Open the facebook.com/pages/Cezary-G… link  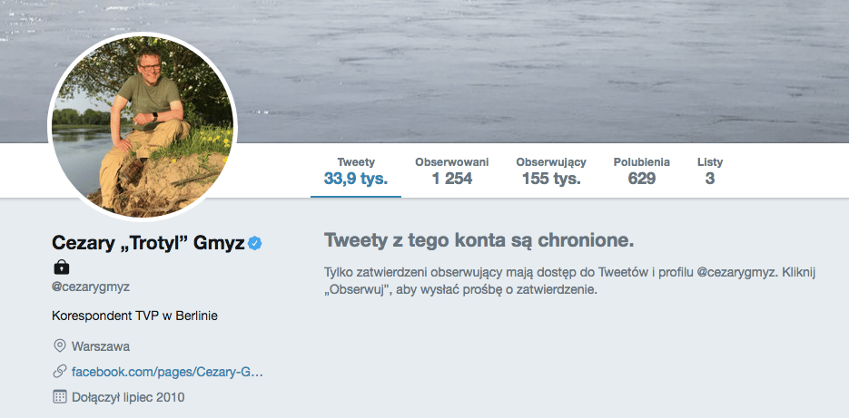coord(167,372)
